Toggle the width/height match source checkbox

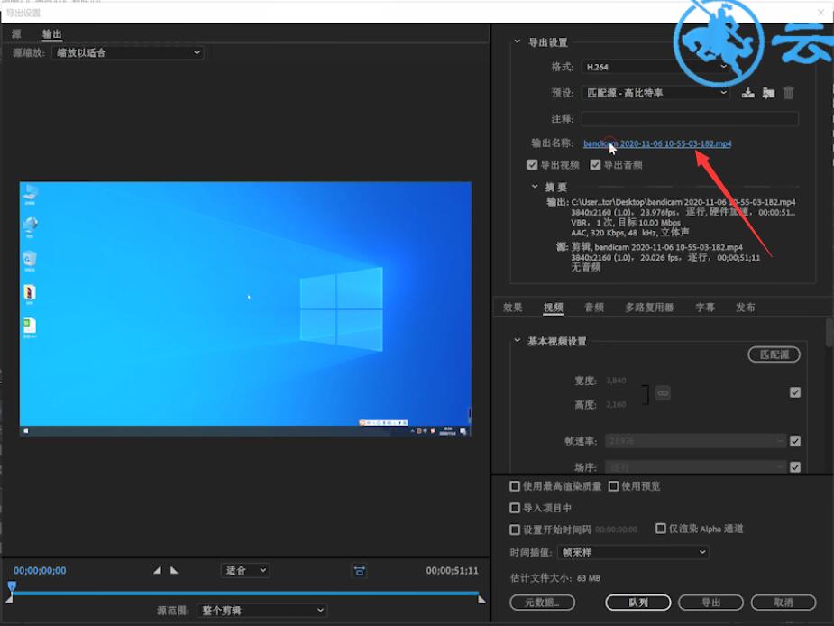click(794, 392)
